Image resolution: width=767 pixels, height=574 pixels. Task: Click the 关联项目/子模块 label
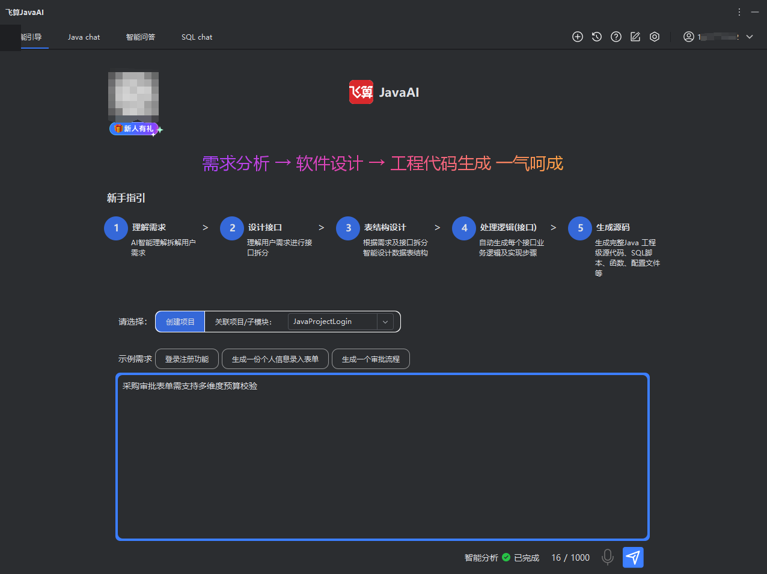[x=243, y=322]
